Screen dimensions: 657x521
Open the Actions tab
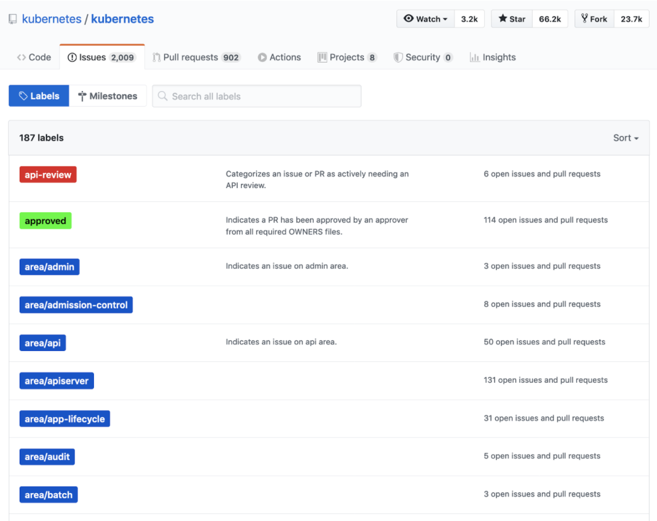279,57
